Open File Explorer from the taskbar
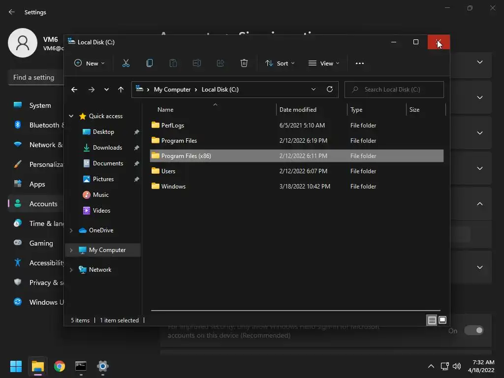 pyautogui.click(x=37, y=366)
